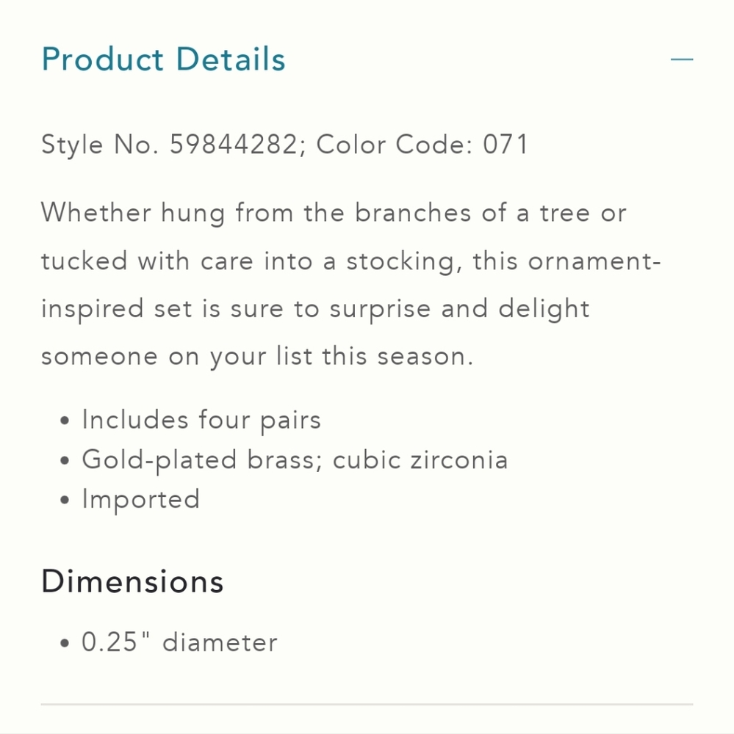Screen dimensions: 734x734
Task: Click the bullet dot before "Imported"
Action: (x=65, y=501)
